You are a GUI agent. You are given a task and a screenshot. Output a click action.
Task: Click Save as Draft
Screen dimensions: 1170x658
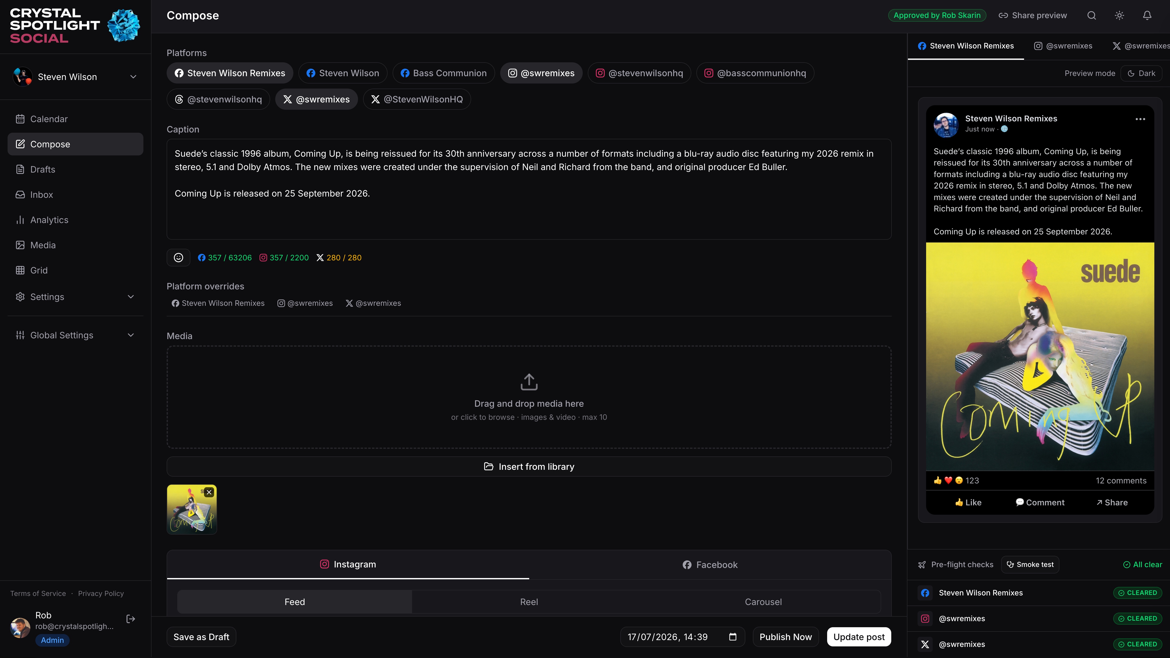201,637
